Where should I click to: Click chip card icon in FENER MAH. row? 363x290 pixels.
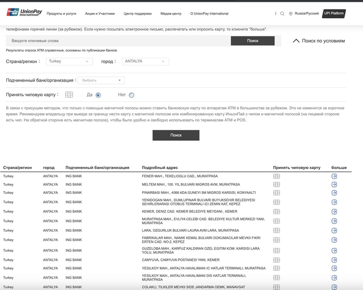coord(276,176)
